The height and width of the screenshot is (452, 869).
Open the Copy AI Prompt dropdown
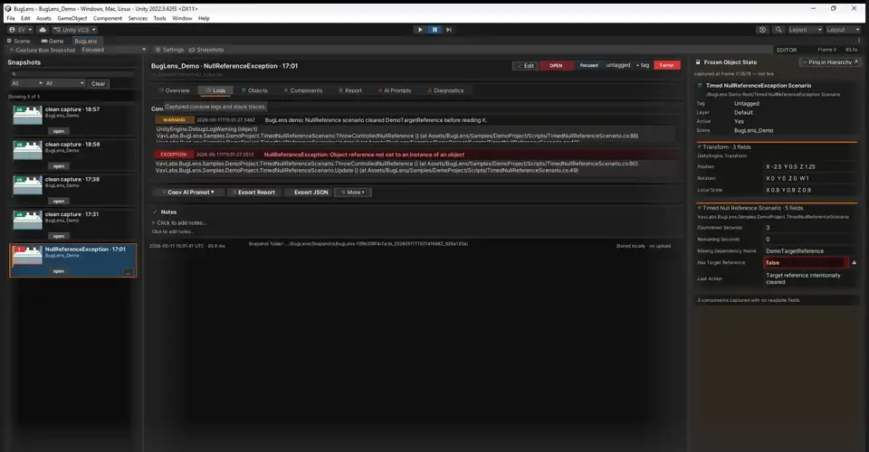click(x=188, y=193)
